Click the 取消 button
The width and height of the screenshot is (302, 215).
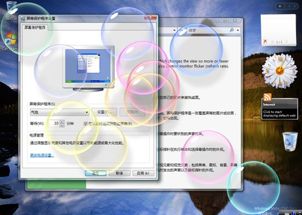(x=119, y=173)
